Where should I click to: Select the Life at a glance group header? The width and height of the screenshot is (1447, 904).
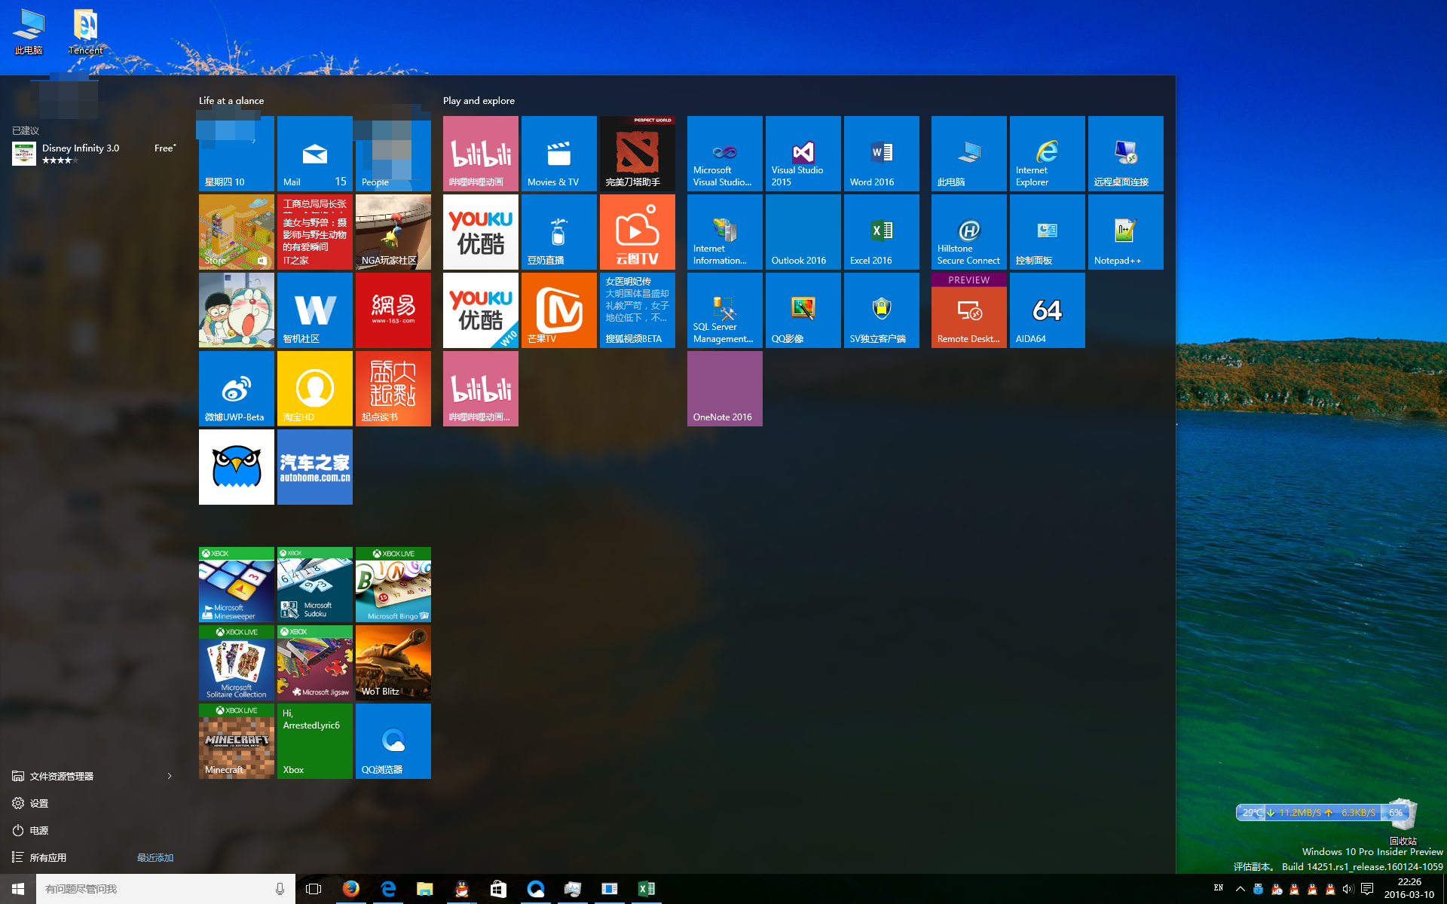231,100
